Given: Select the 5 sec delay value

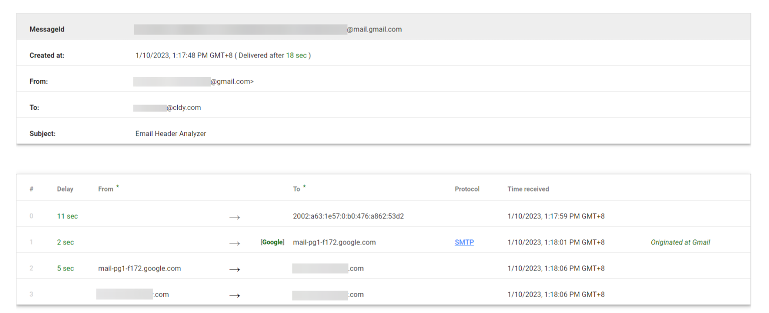Looking at the screenshot, I should [x=66, y=268].
